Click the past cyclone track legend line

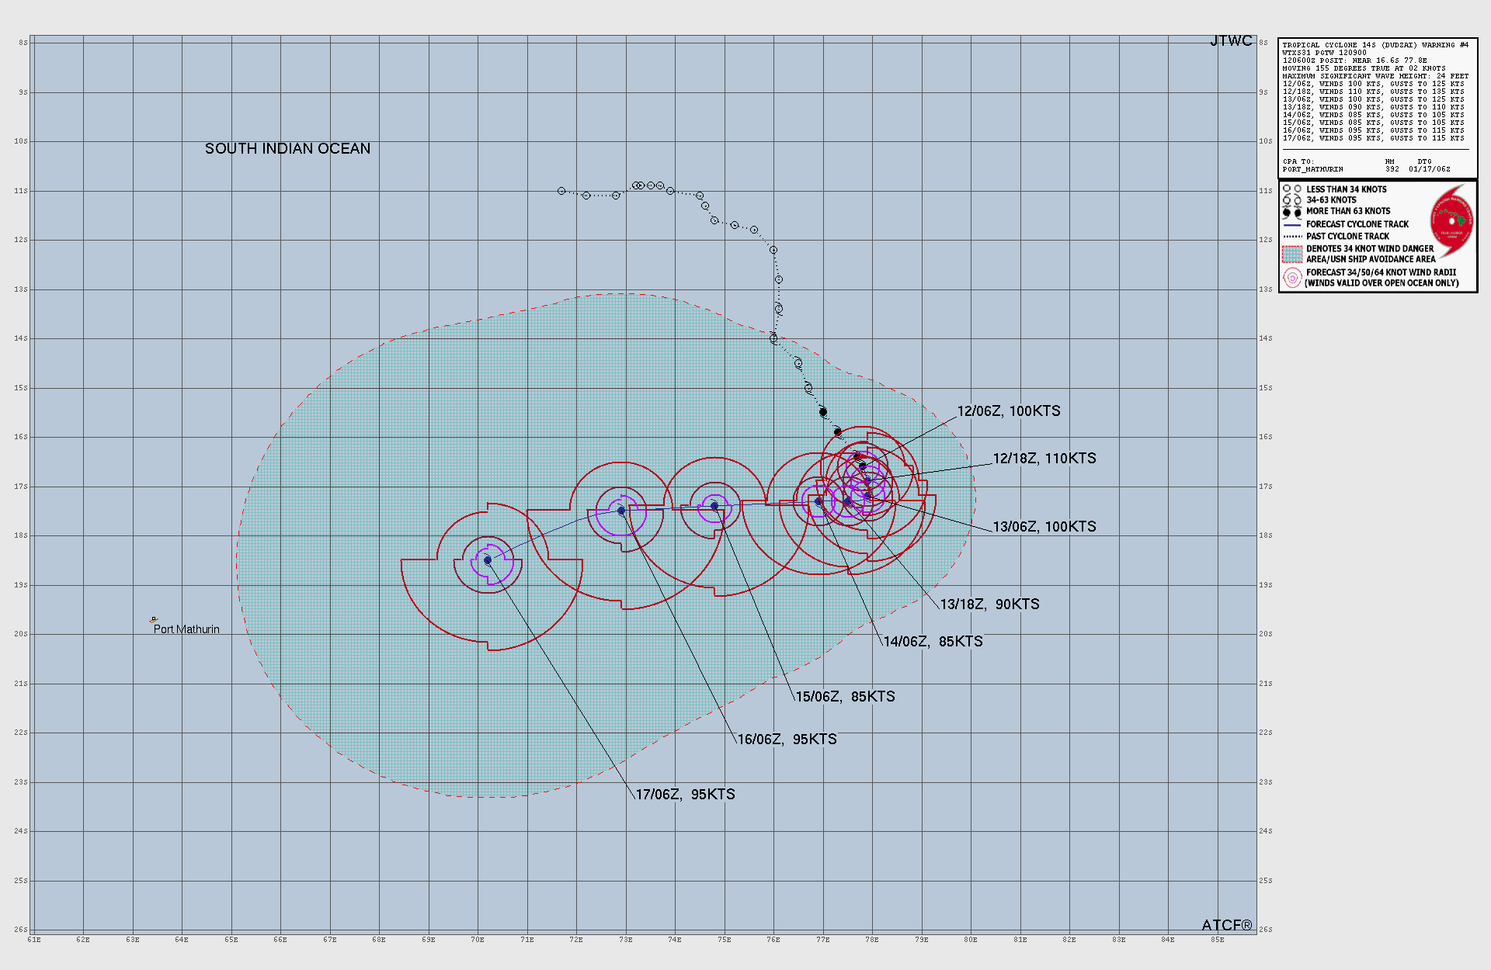click(x=1292, y=236)
